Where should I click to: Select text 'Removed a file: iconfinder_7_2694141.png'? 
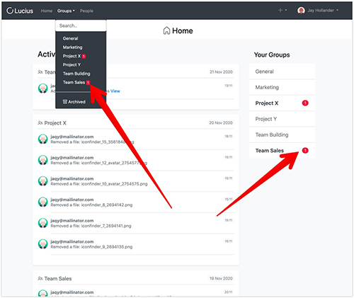[x=91, y=226]
